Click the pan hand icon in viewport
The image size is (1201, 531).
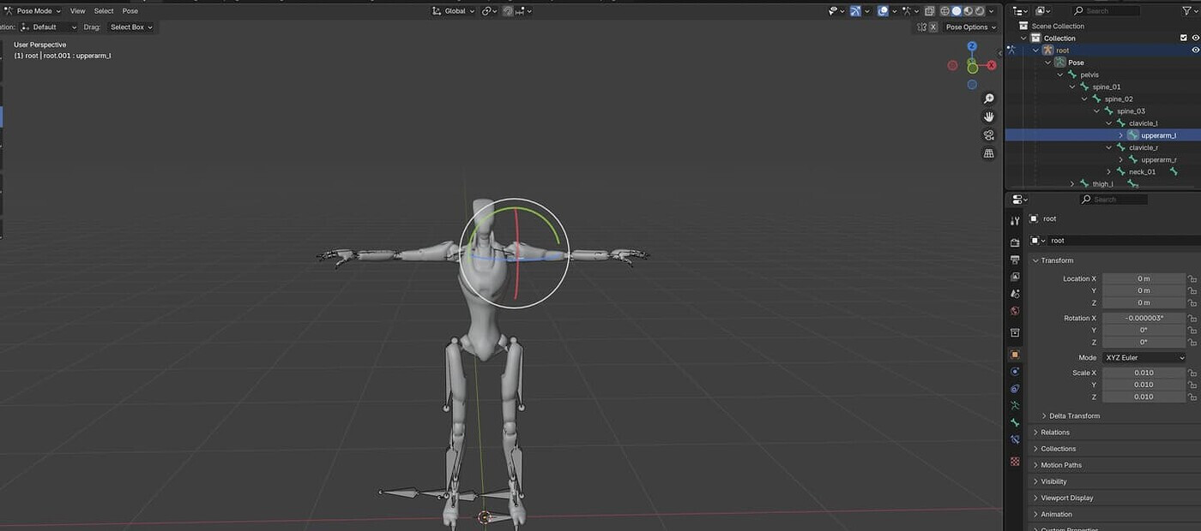tap(988, 117)
